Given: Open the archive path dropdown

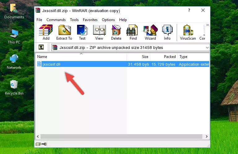Looking at the screenshot, I should click(x=207, y=48).
